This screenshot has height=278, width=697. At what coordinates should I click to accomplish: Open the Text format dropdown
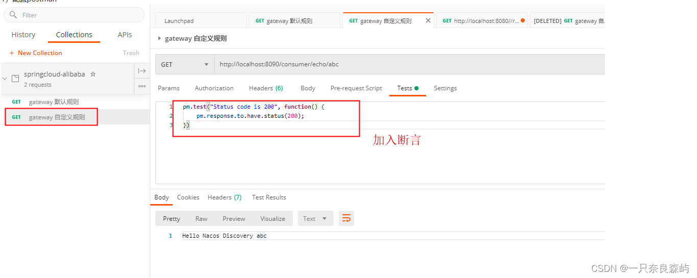coord(315,218)
